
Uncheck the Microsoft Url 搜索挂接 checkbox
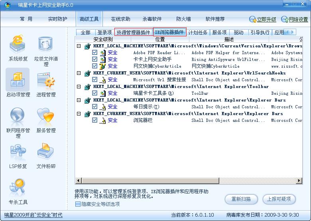pyautogui.click(x=94, y=80)
